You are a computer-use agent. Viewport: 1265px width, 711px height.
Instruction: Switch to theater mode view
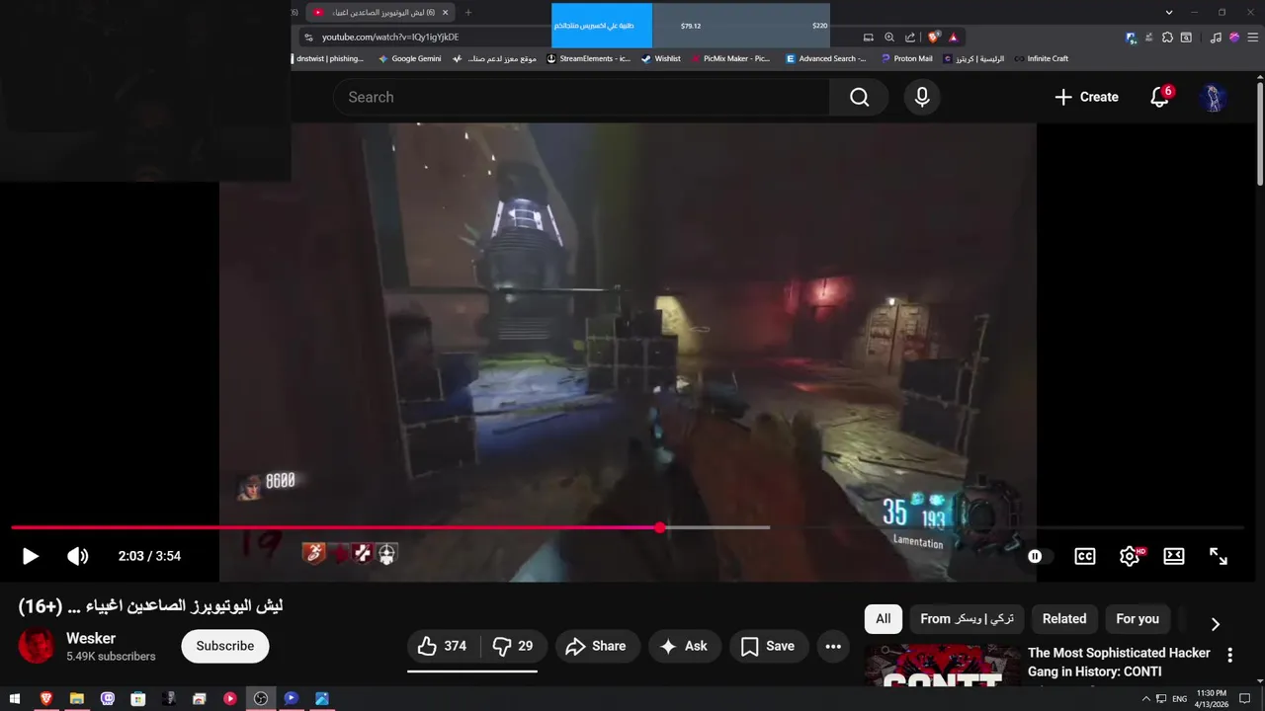point(1174,556)
